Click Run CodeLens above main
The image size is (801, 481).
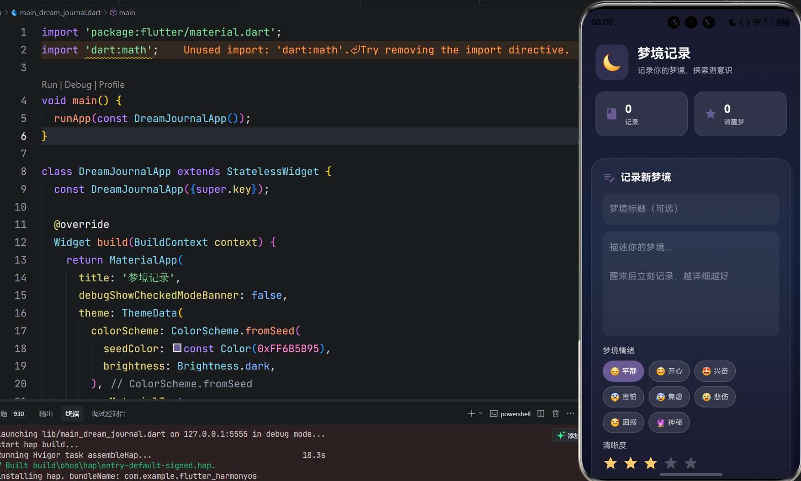coord(49,85)
